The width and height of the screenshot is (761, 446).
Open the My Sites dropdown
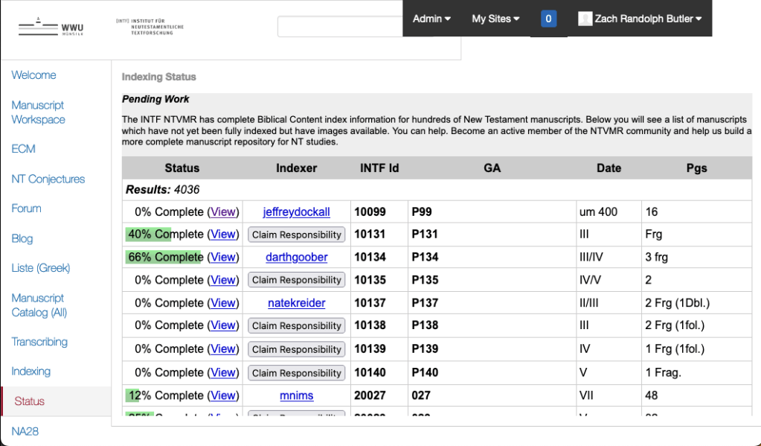click(495, 19)
